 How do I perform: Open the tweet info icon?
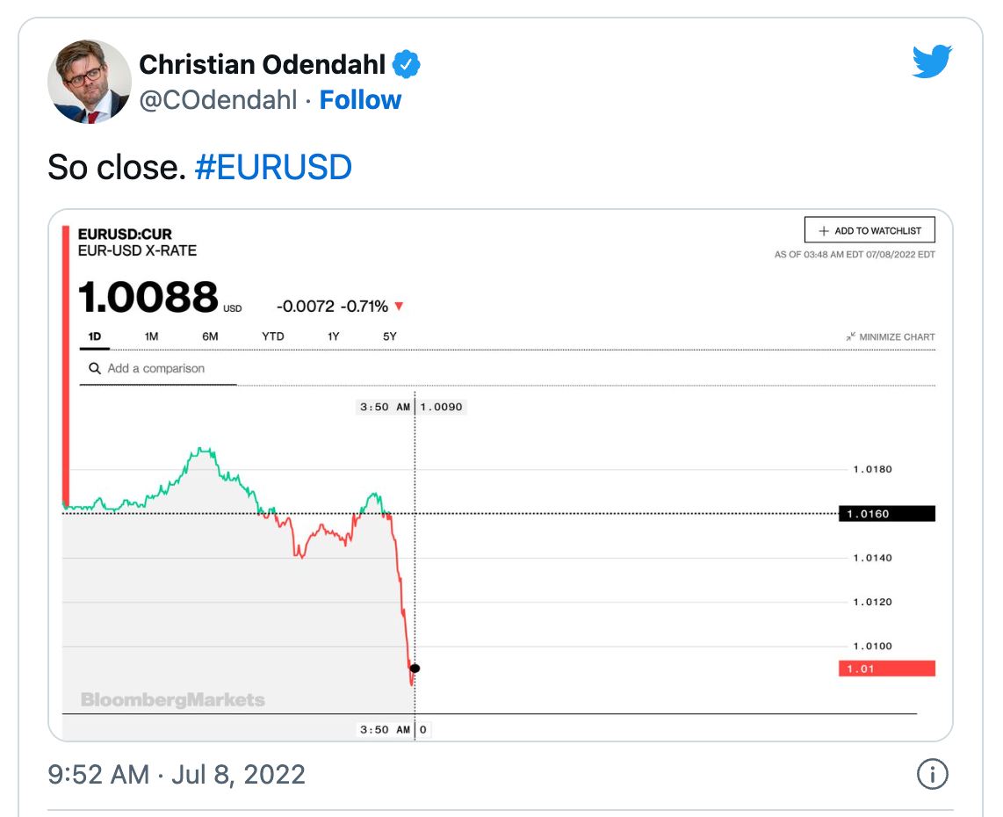(x=932, y=774)
